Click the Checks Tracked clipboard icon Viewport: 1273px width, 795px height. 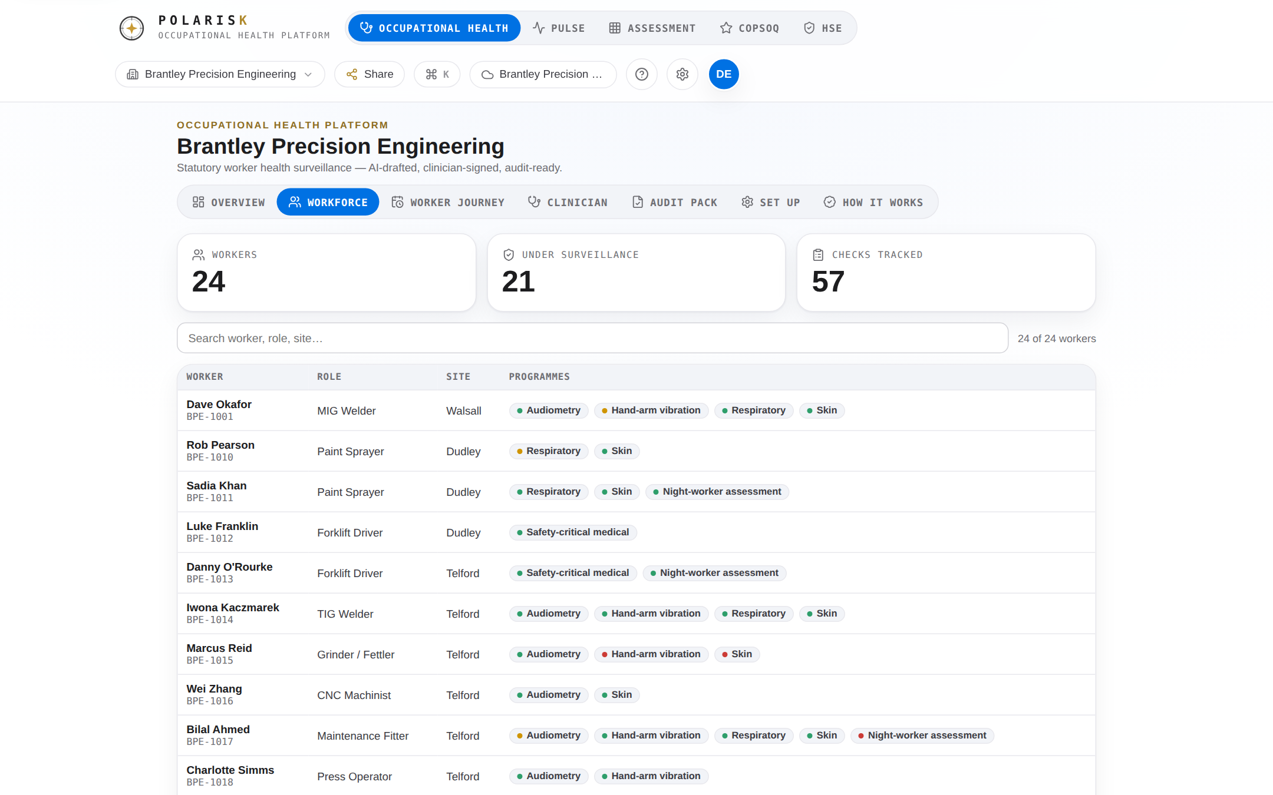[818, 255]
